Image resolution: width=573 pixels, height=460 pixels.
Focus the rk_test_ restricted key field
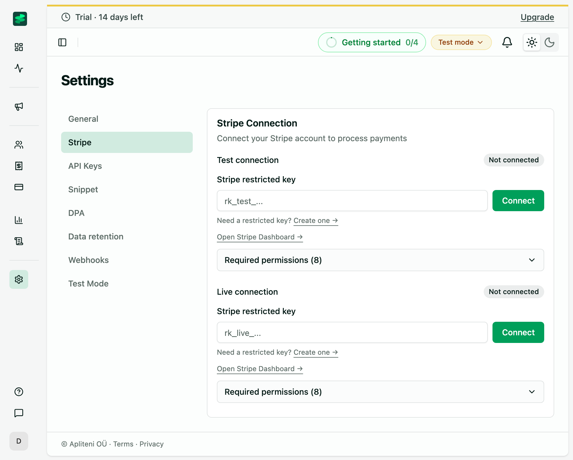click(352, 201)
